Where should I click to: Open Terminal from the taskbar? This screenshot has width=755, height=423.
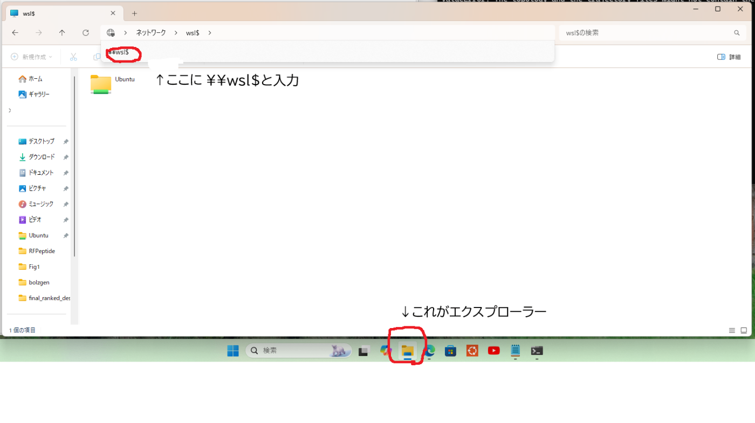[x=537, y=351]
